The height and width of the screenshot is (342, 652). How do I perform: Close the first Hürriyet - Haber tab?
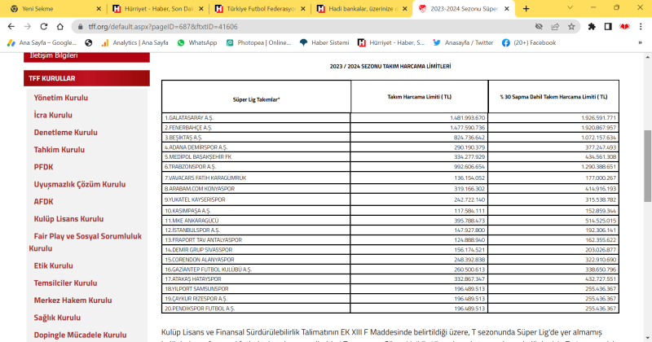tap(200, 9)
